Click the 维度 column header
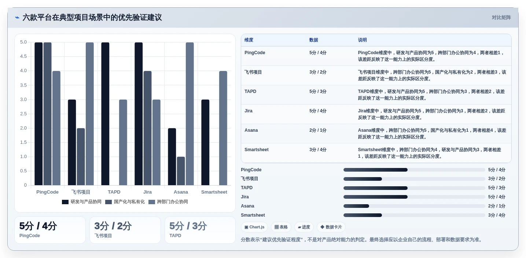 (x=249, y=40)
